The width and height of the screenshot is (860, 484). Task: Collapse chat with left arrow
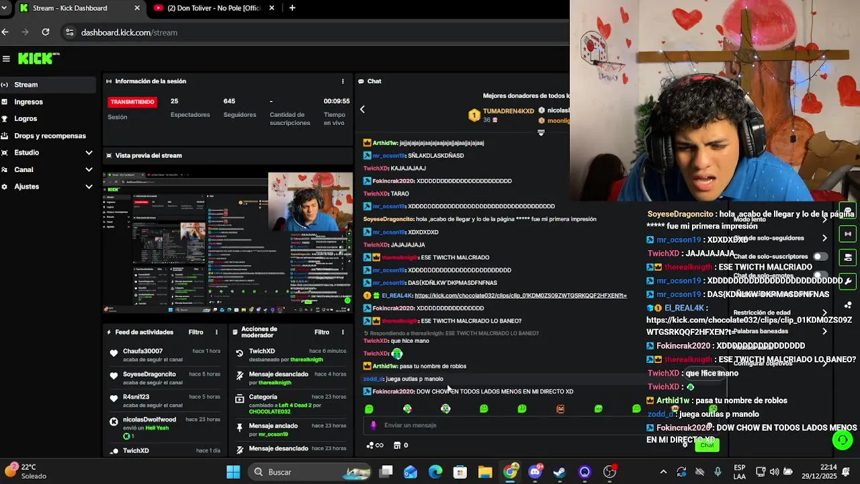point(362,109)
